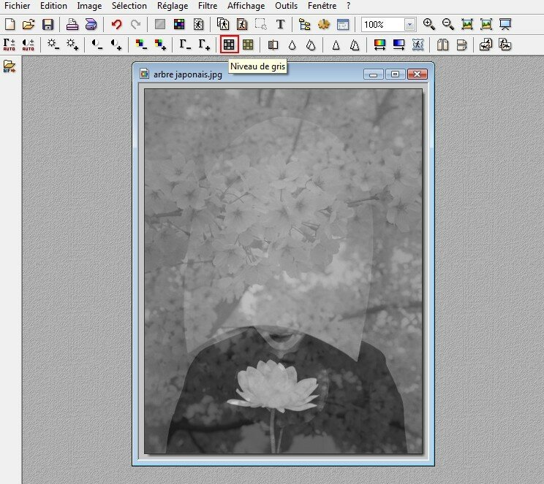
Task: Decrease brightness with the sun minus icon
Action: (53, 45)
